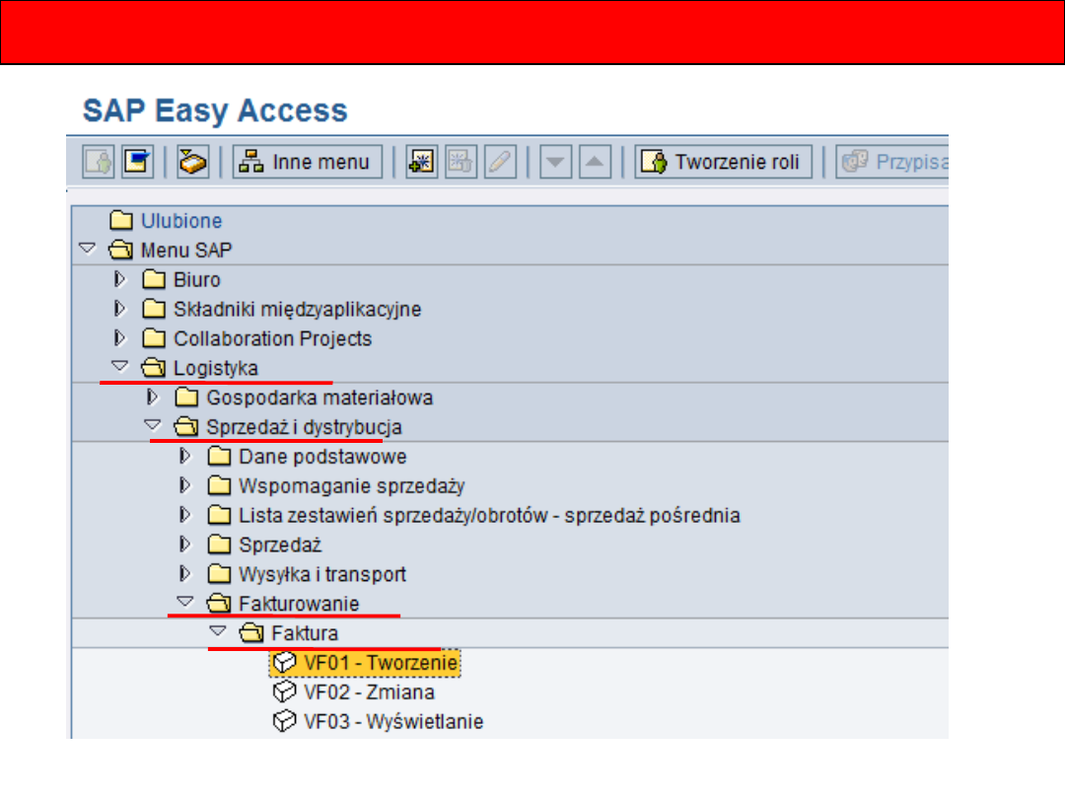Click the move favorite down arrow icon
This screenshot has width=1065, height=799.
[x=556, y=163]
